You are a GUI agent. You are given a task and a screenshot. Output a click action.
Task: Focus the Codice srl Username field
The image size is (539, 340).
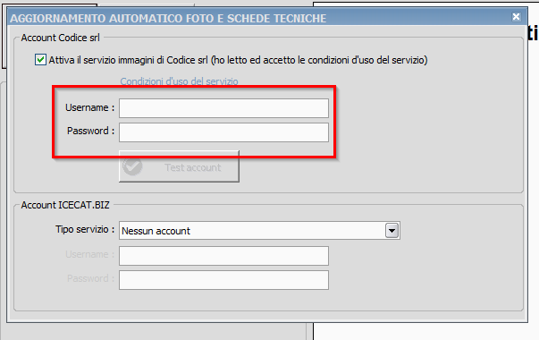tap(223, 108)
